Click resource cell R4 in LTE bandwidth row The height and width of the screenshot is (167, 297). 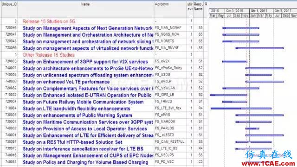(200, 108)
